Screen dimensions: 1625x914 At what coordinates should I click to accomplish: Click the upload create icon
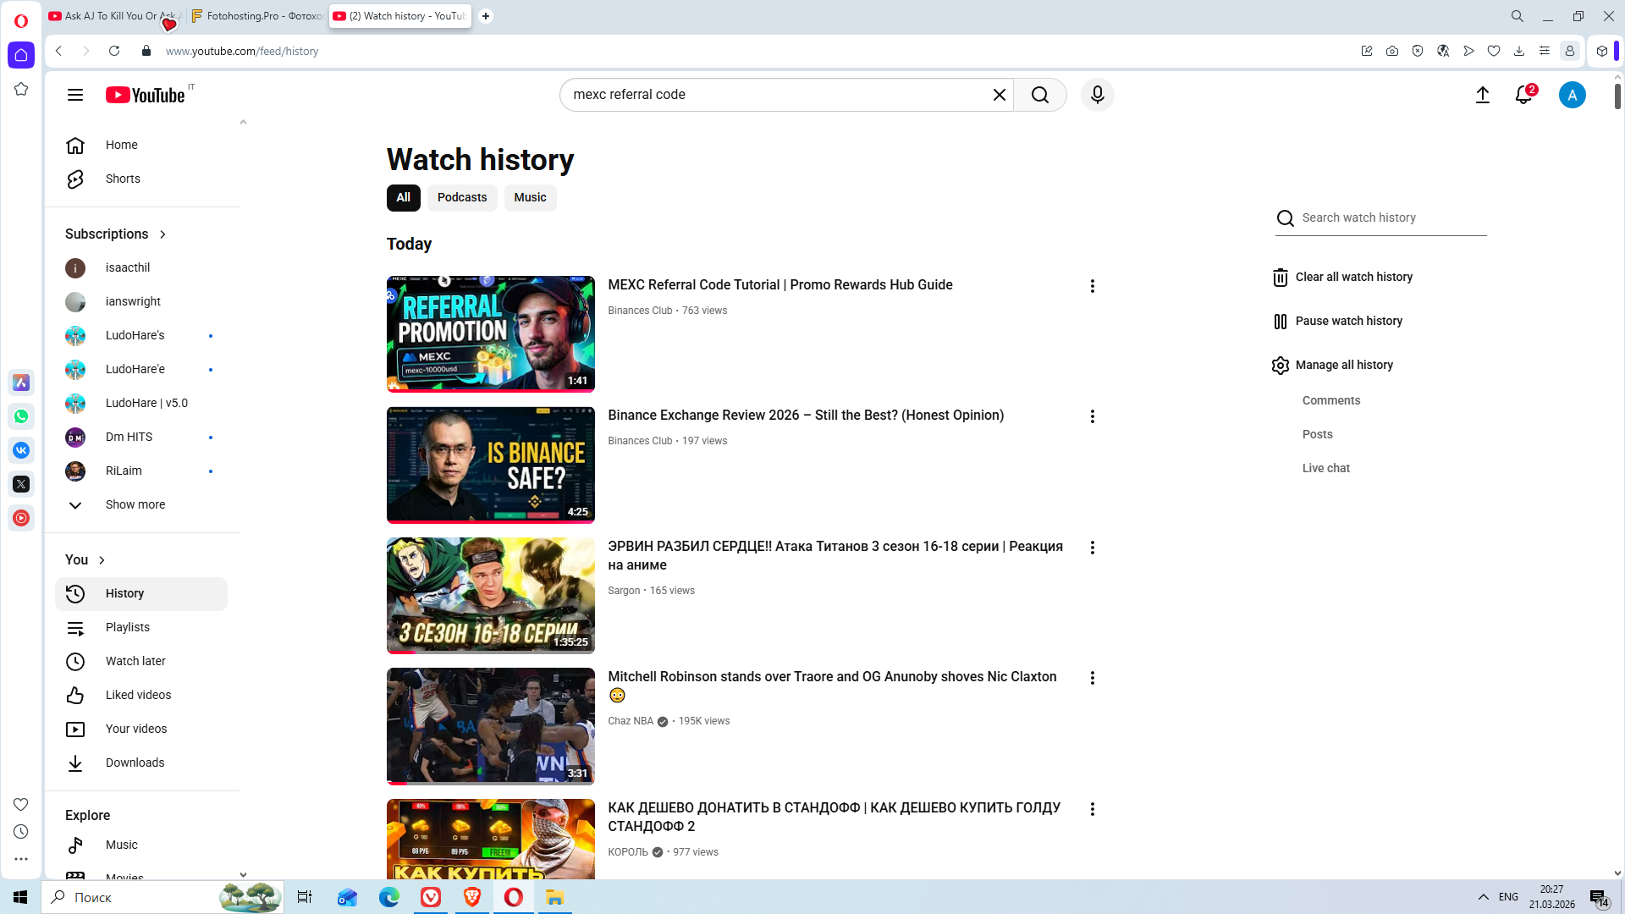point(1482,95)
